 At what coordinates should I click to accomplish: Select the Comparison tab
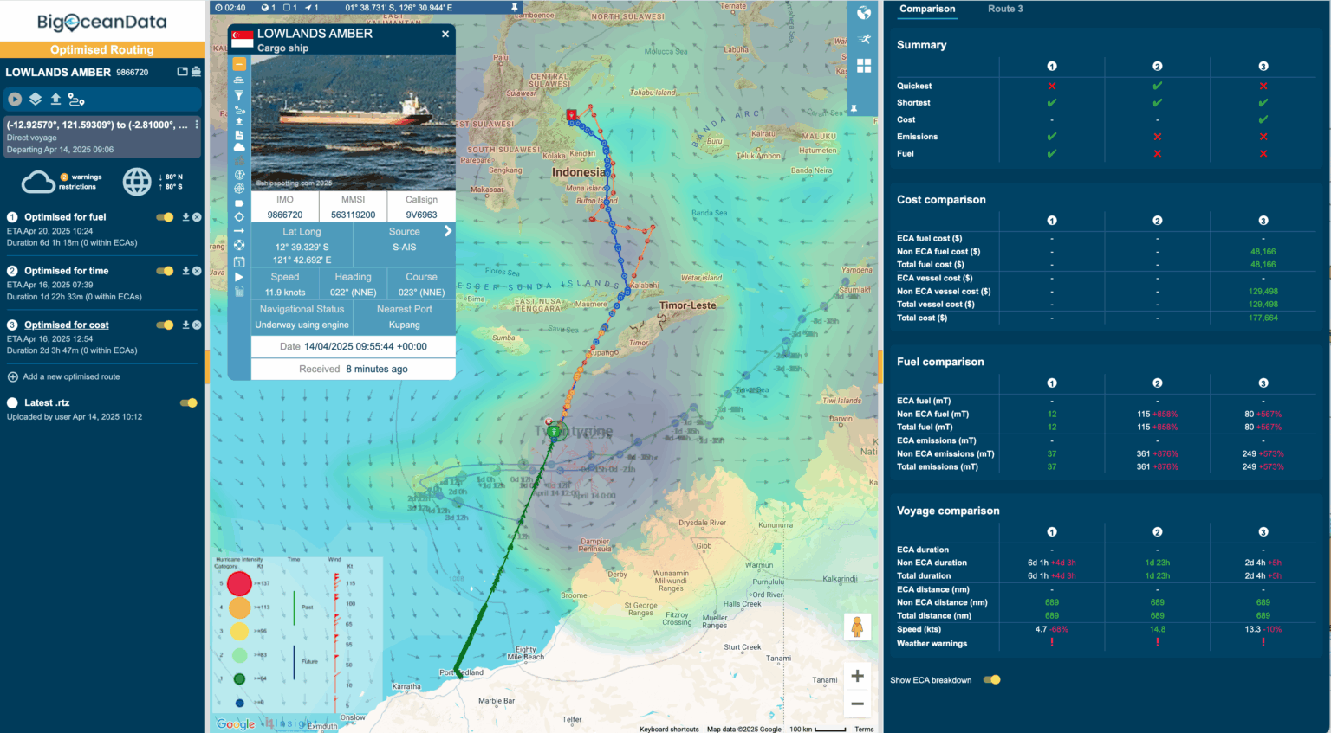[x=927, y=10]
